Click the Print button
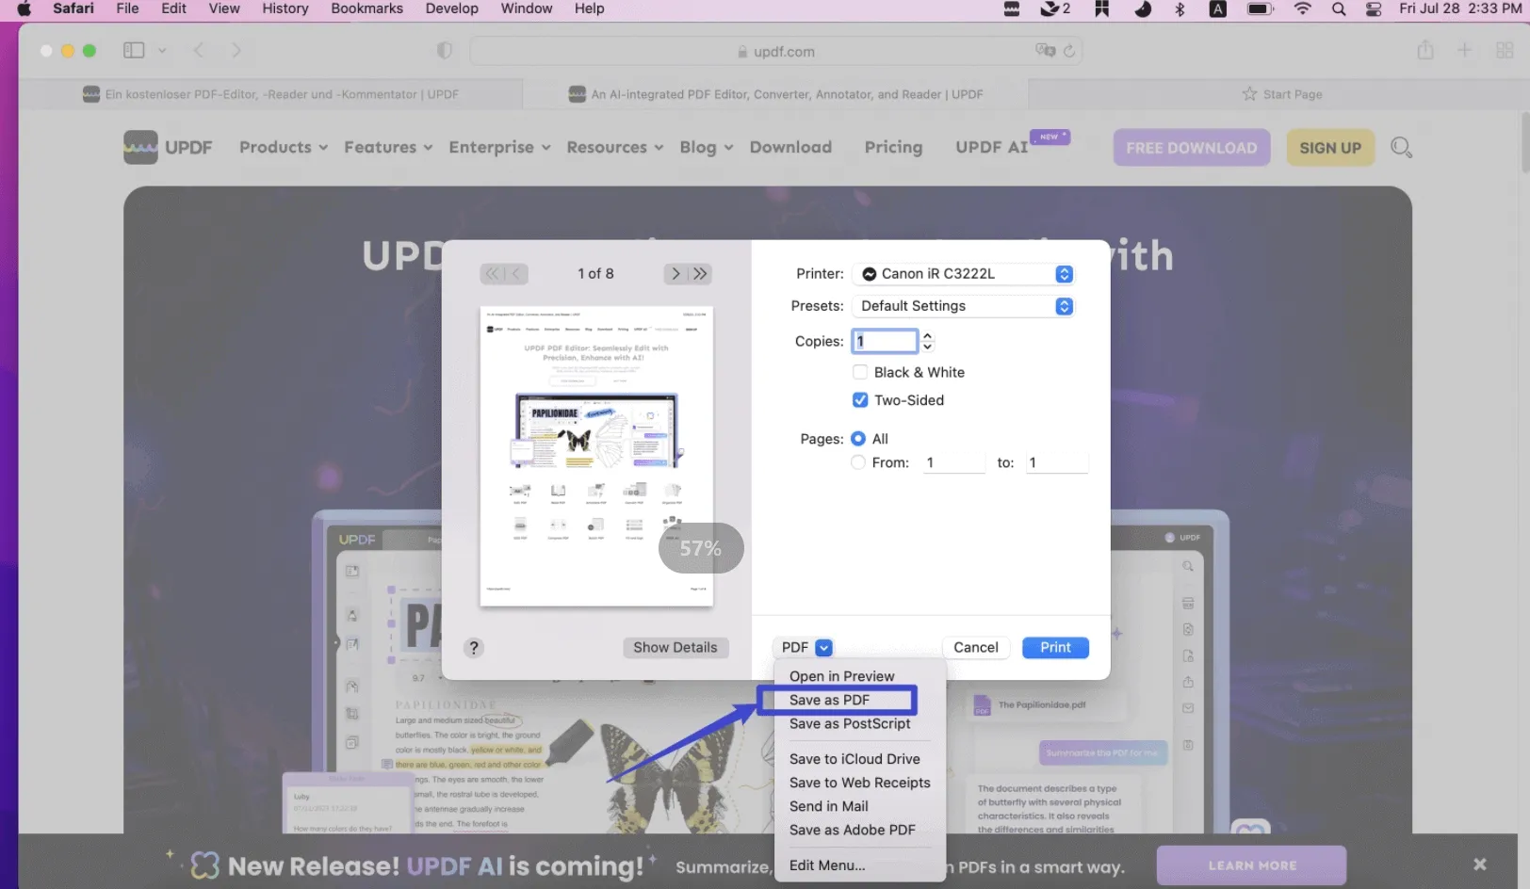 [1055, 648]
